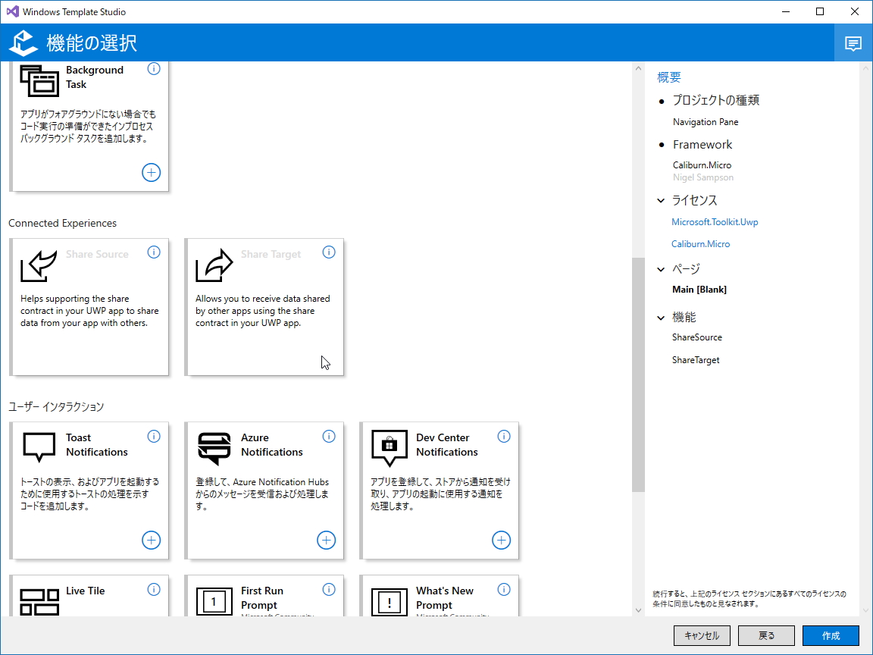Open info for First Run Prompt
This screenshot has height=655, width=873.
click(329, 589)
